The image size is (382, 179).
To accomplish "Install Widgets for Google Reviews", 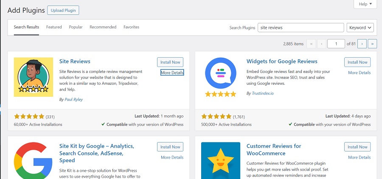I will 357,62.
